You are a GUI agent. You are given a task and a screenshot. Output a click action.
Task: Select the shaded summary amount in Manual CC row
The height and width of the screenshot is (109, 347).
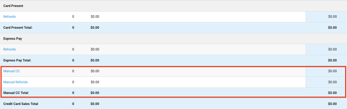[x=332, y=71]
